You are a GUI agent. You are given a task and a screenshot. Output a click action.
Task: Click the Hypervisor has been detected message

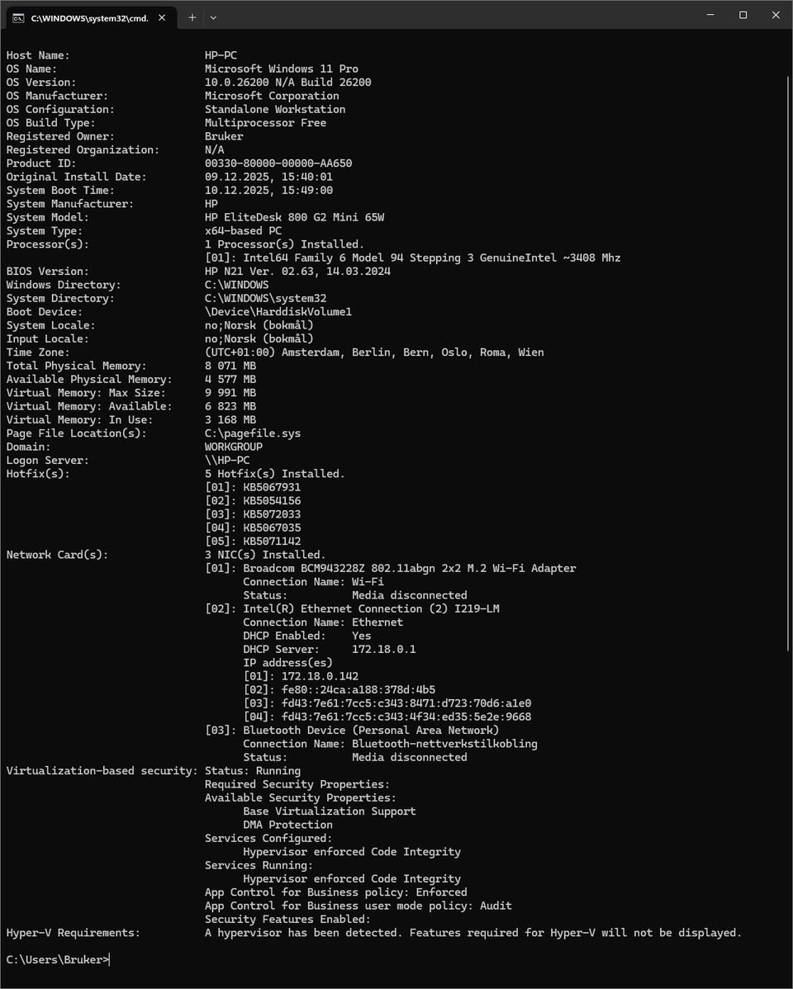(x=472, y=933)
